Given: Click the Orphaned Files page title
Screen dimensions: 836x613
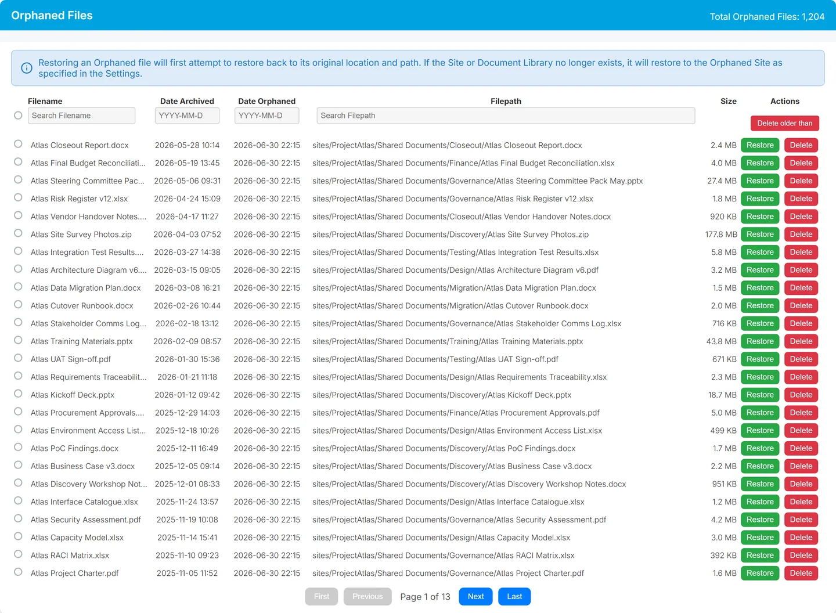Looking at the screenshot, I should click(52, 16).
